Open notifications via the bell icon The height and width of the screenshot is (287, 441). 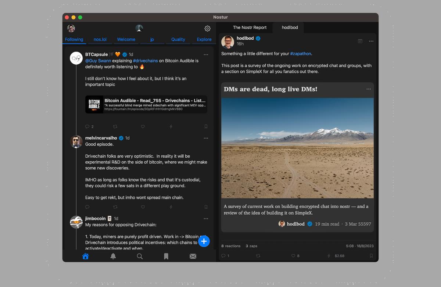pyautogui.click(x=113, y=256)
